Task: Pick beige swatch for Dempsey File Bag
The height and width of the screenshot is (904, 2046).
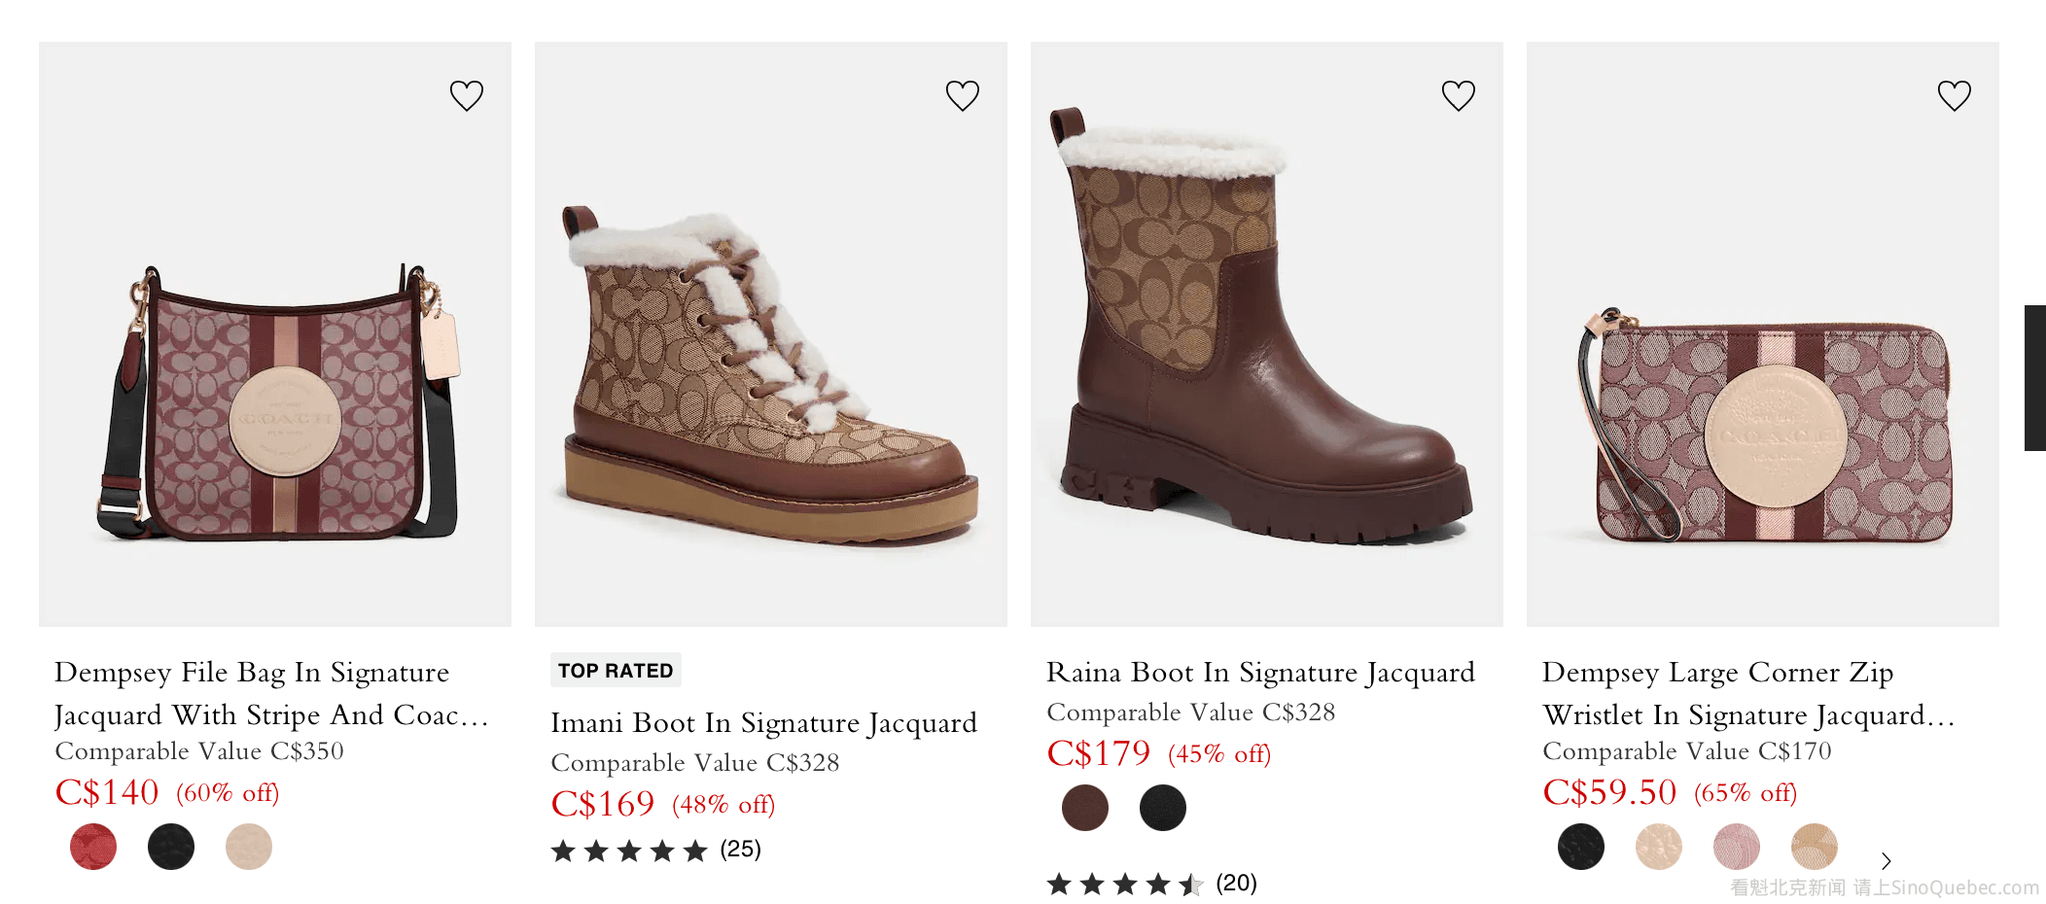Action: (x=249, y=847)
